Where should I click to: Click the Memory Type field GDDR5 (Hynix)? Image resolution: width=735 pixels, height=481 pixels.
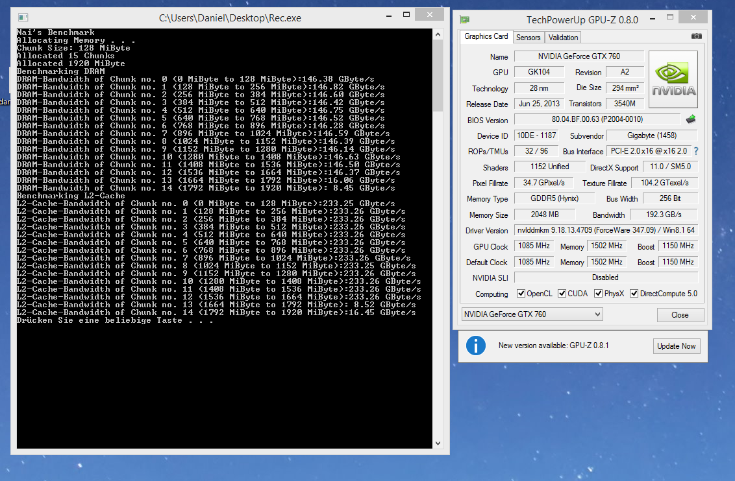pyautogui.click(x=554, y=198)
